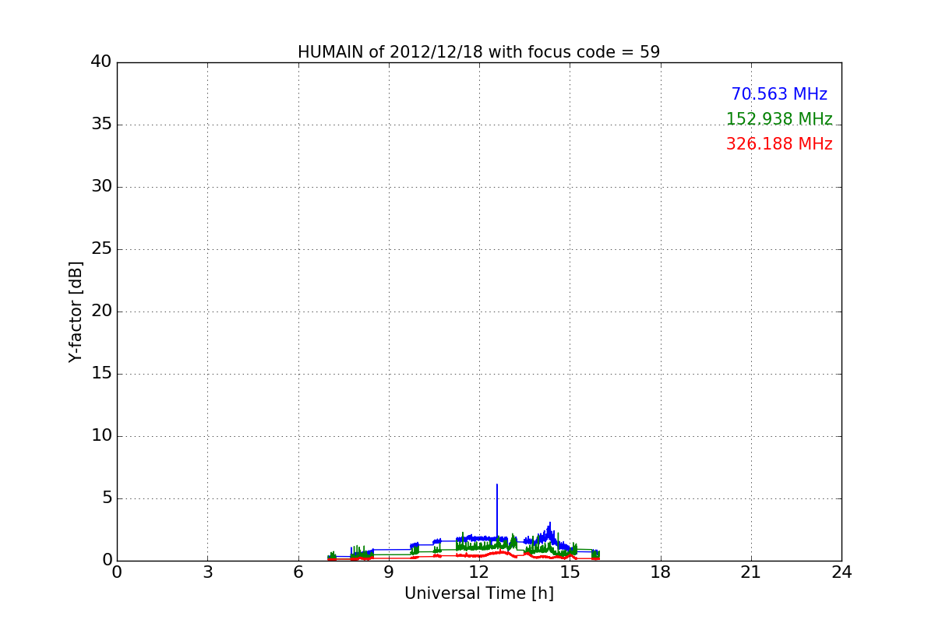This screenshot has width=935, height=623.
Task: Click the y-axis tick label 10
Action: pyautogui.click(x=101, y=436)
